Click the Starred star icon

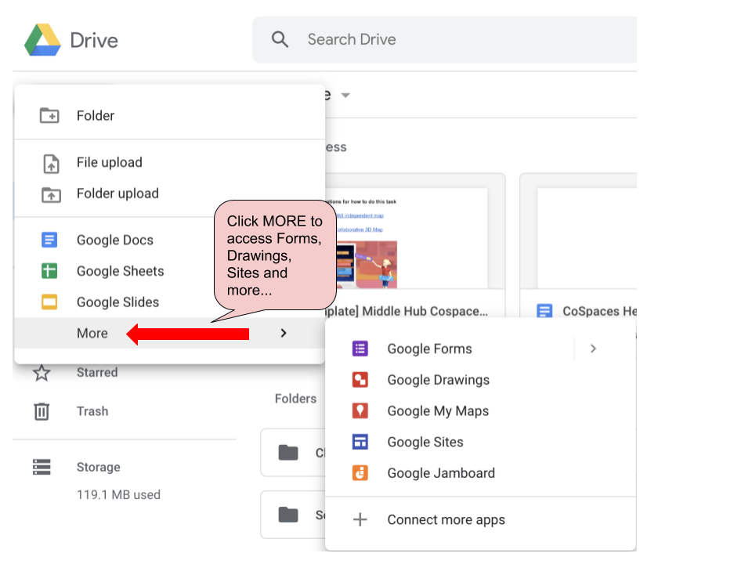[x=42, y=373]
